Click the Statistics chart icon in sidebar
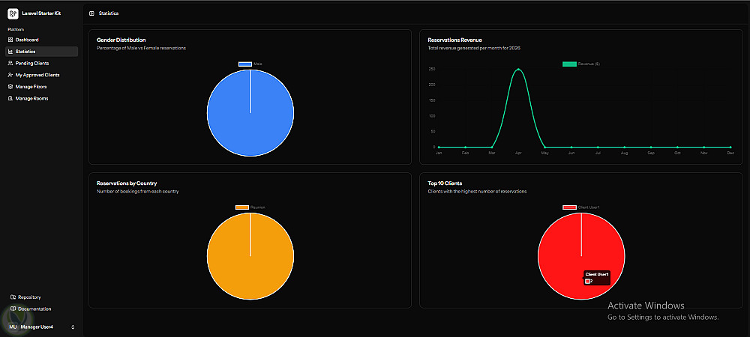This screenshot has width=750, height=337. coord(10,52)
